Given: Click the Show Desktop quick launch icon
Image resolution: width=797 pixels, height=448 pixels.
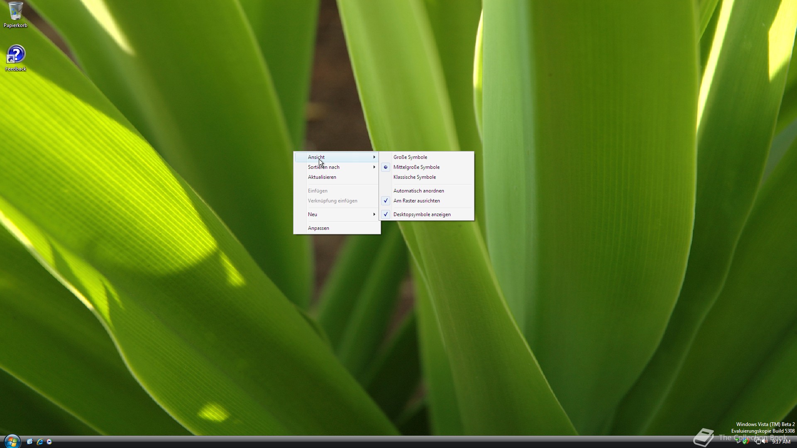Looking at the screenshot, I should pos(30,442).
